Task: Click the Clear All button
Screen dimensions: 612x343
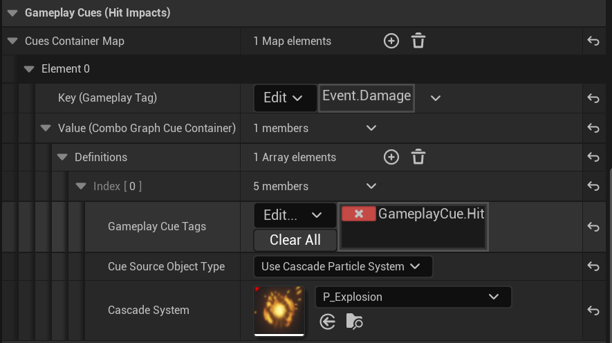Action: 295,240
